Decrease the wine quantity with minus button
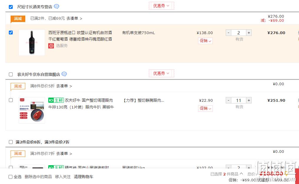Screen dimensions: 299x184 pyautogui.click(x=228, y=33)
